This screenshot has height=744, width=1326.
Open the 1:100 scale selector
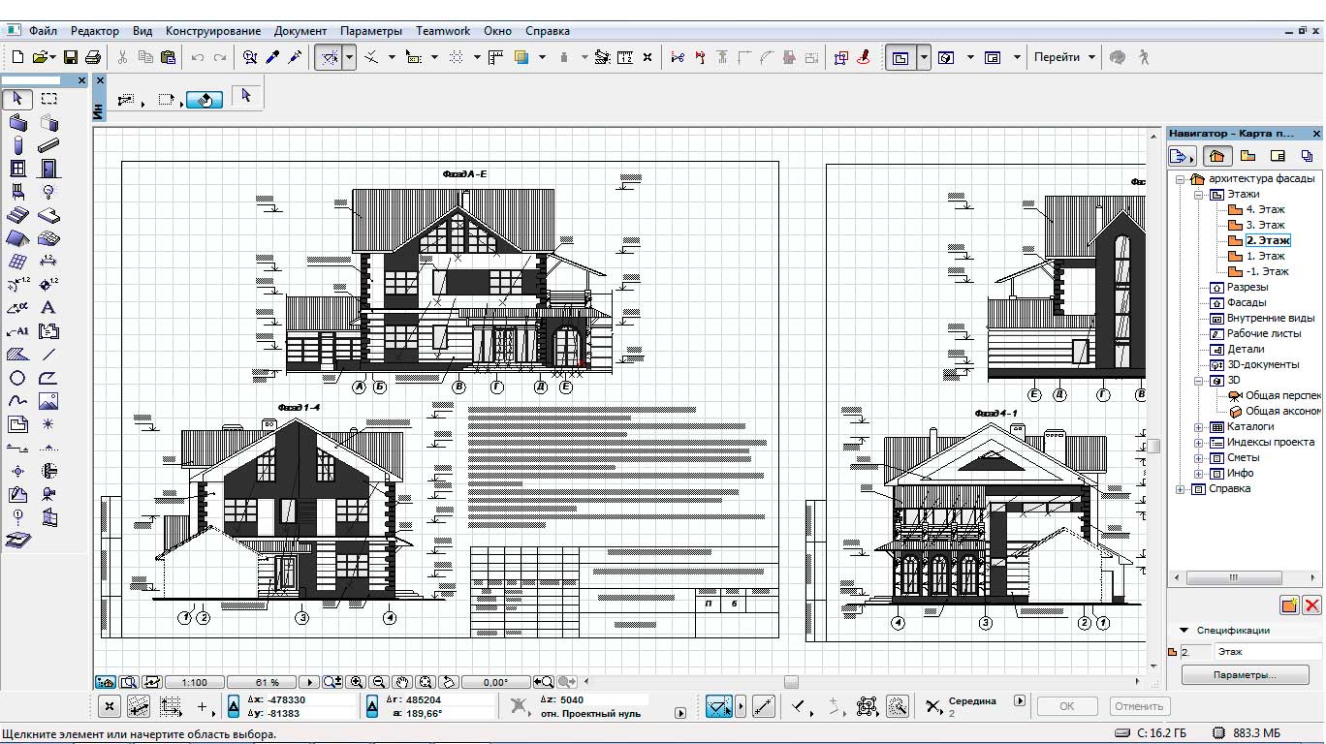(x=194, y=682)
